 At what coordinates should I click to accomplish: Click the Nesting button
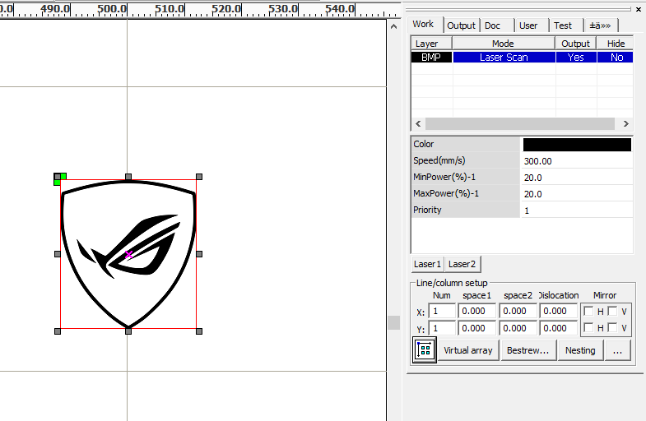click(580, 350)
